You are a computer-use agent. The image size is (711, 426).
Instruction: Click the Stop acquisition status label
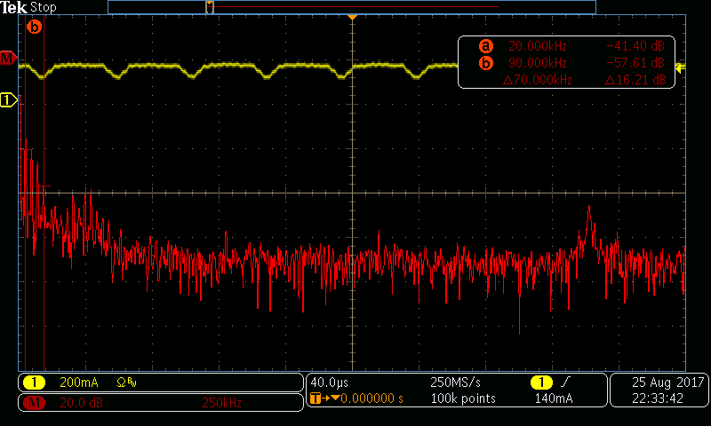tap(44, 7)
